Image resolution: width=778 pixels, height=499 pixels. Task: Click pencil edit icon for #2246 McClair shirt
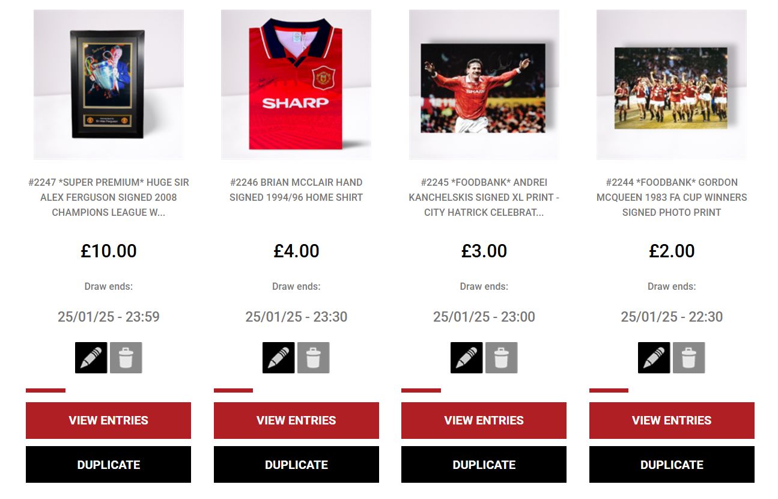click(x=279, y=358)
